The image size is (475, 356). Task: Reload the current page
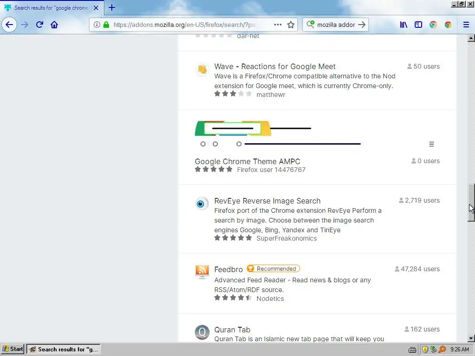pyautogui.click(x=39, y=25)
